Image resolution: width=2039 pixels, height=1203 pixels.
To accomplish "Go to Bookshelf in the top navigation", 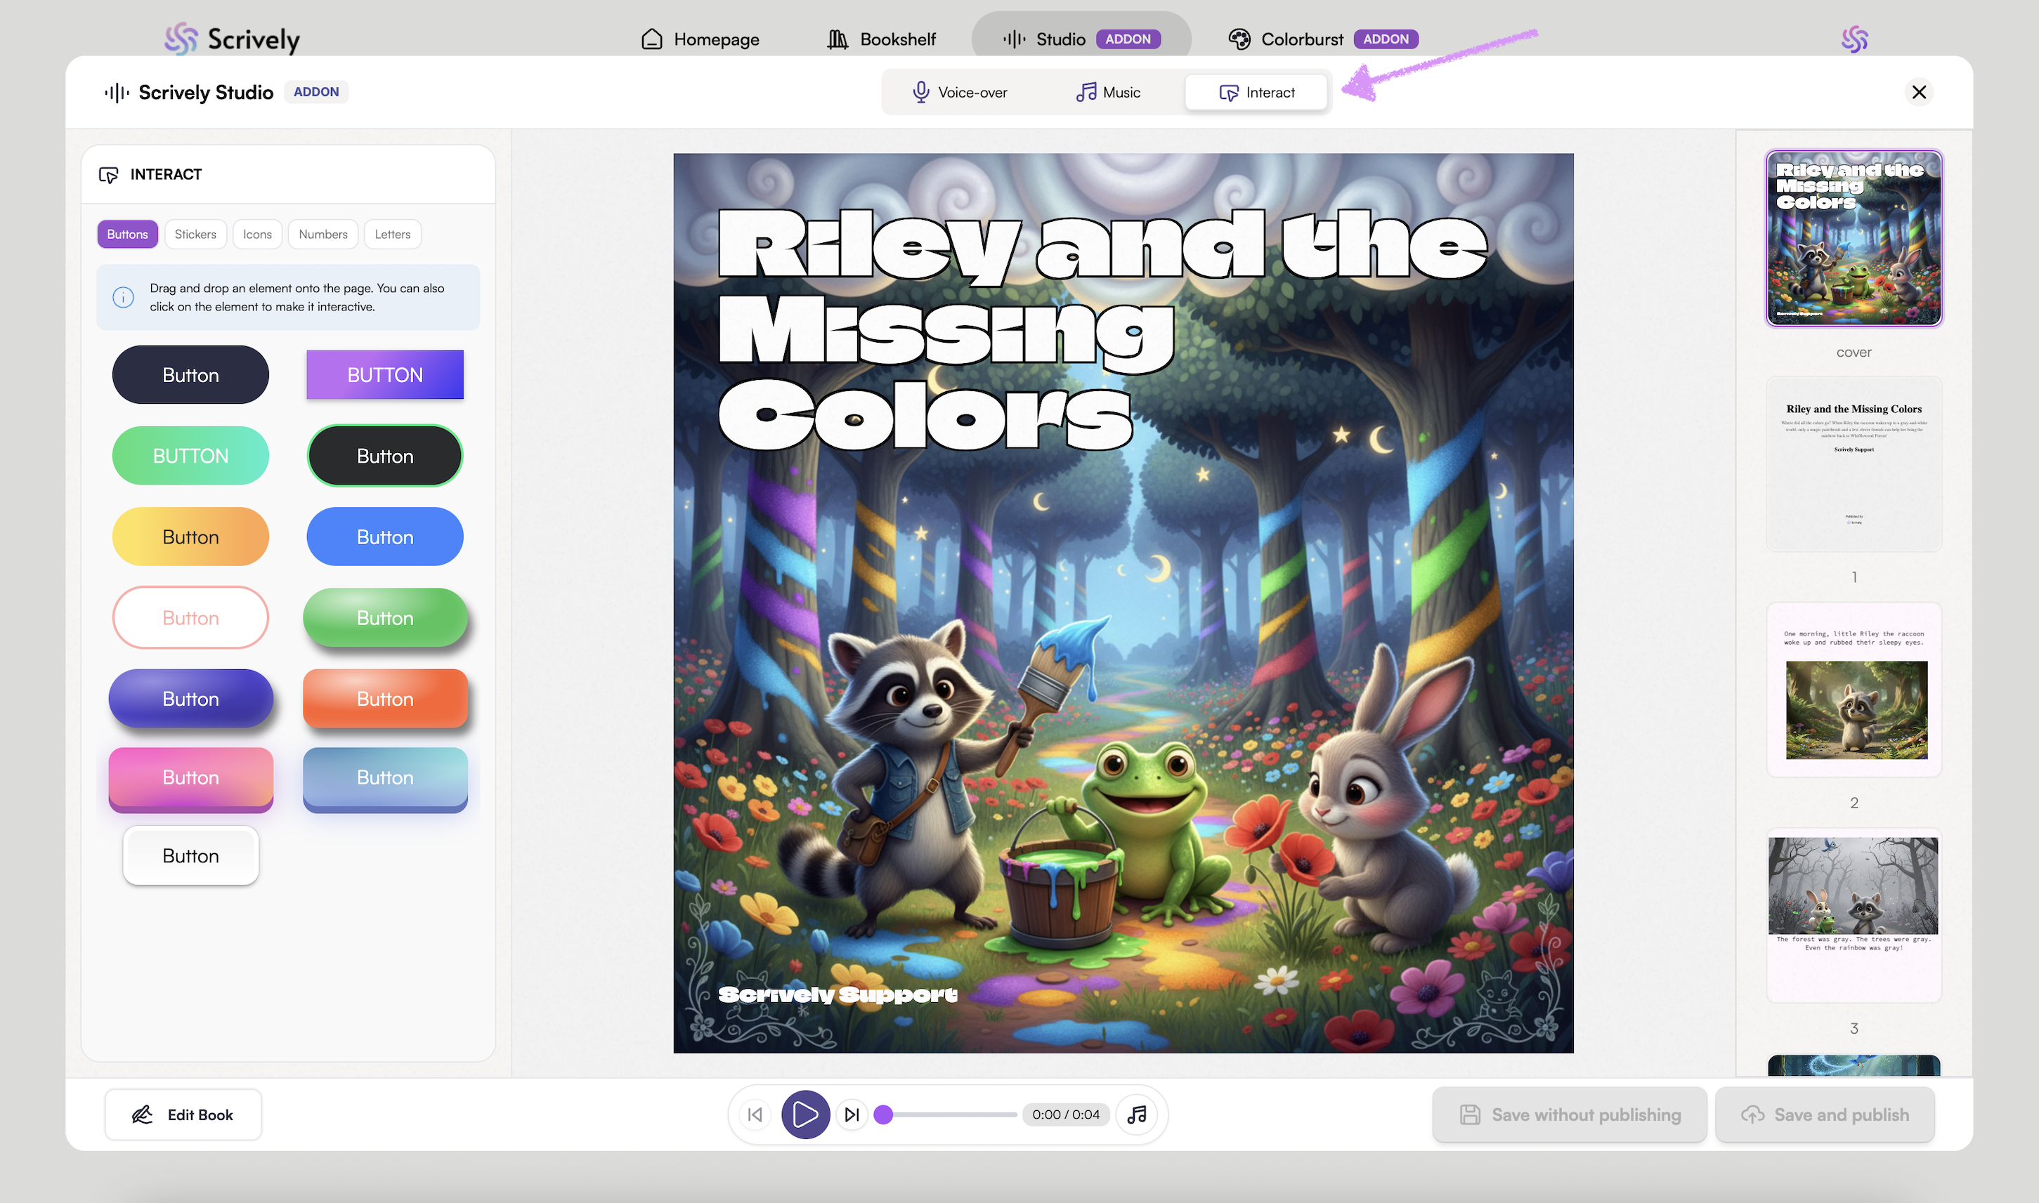I will coord(882,39).
